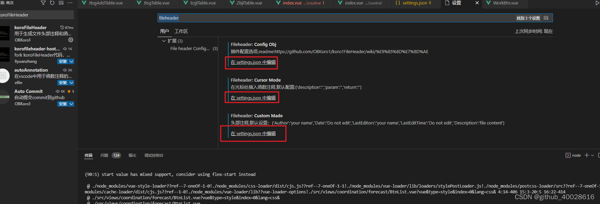Click the 1K download count of korofileheader-host
The height and width of the screenshot is (204, 600).
(x=70, y=49)
